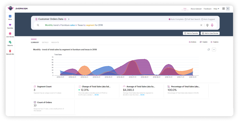Click the Add to Live Stories button
Viewport: 239px width, 122px height.
[x=210, y=33]
